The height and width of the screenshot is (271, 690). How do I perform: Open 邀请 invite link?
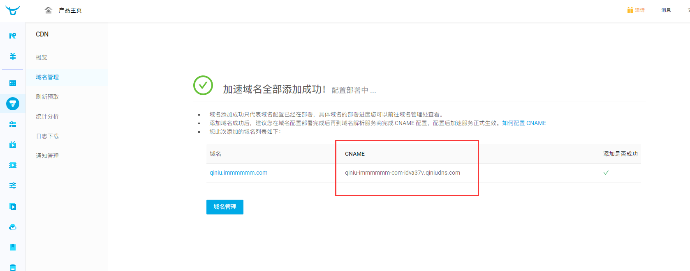pos(640,10)
